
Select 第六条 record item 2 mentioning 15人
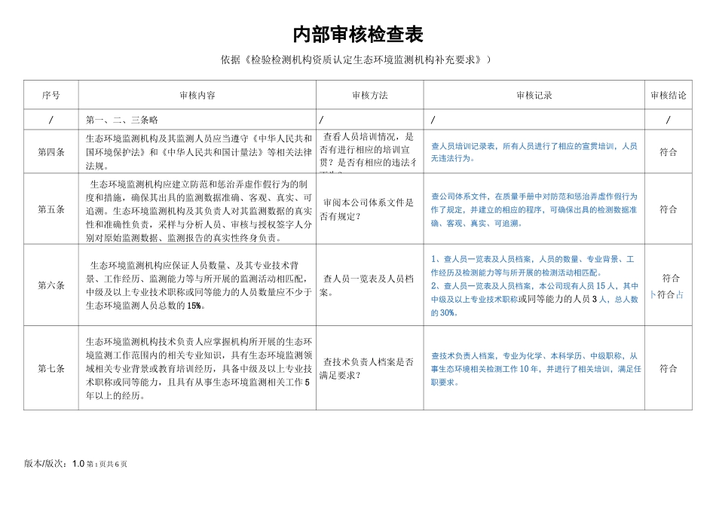[x=534, y=299]
